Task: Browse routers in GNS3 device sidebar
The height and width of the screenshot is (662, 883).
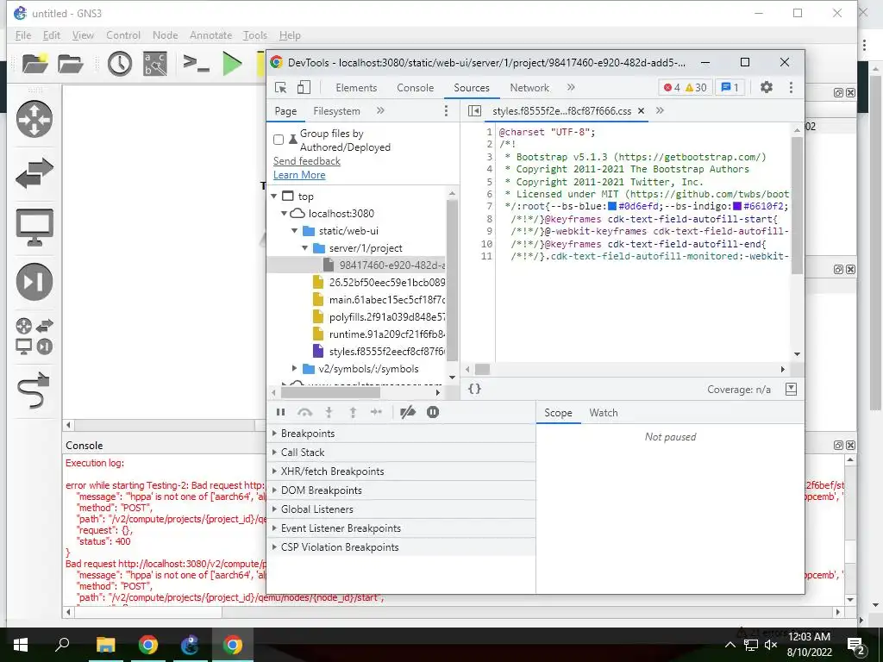Action: point(34,119)
